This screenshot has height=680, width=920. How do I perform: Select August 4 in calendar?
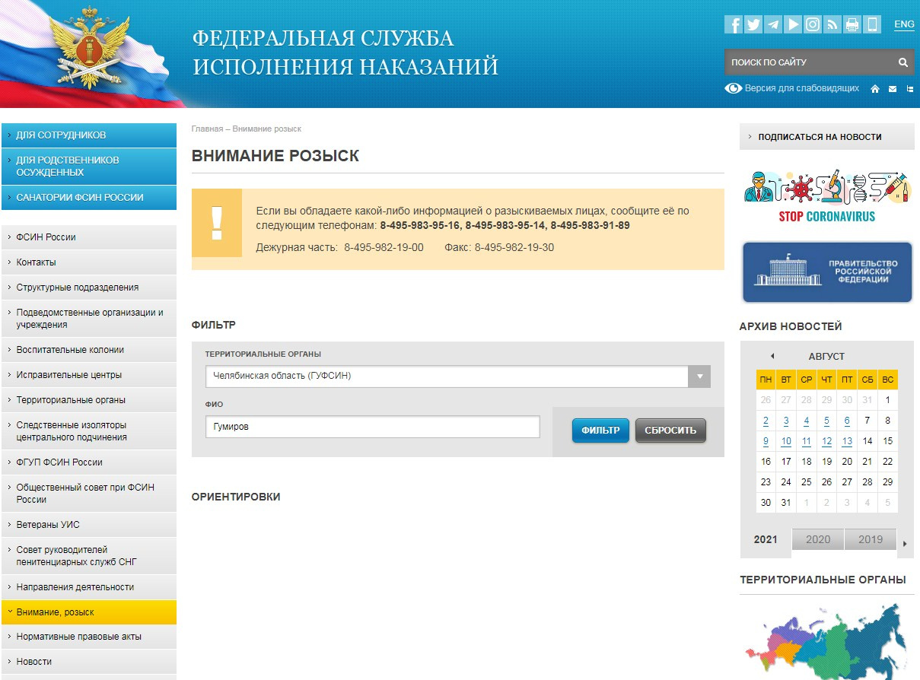tap(807, 421)
